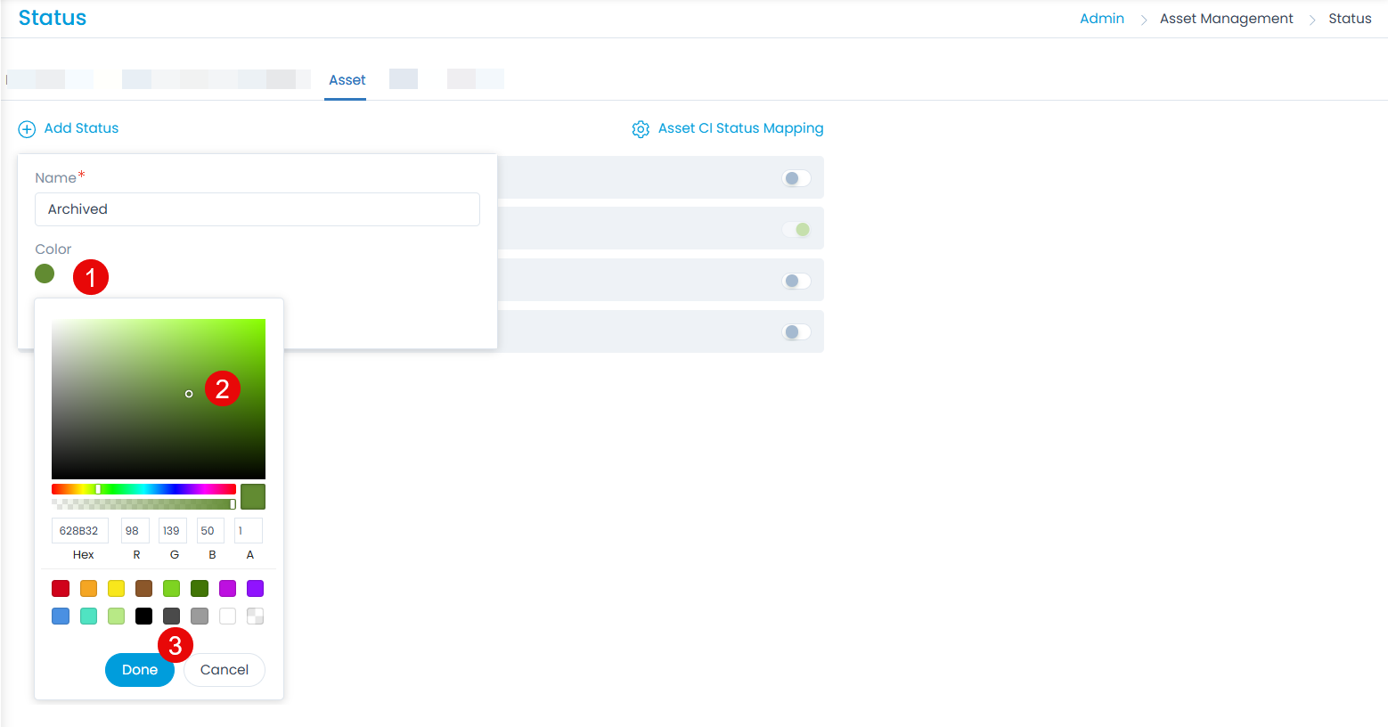Viewport: 1388px width, 727px height.
Task: Select Status in the breadcrumb trail
Action: coord(1351,18)
